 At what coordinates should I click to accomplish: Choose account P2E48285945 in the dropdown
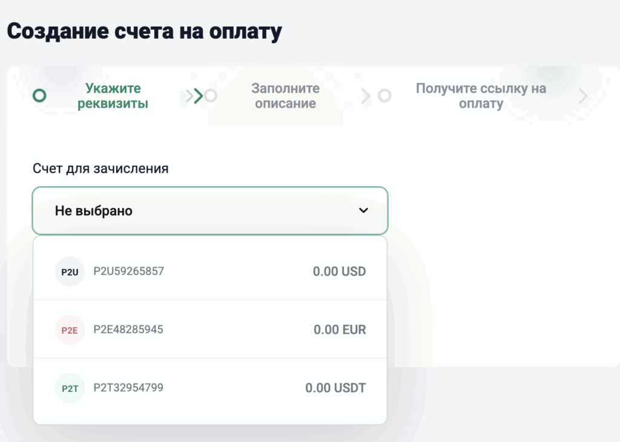point(210,330)
